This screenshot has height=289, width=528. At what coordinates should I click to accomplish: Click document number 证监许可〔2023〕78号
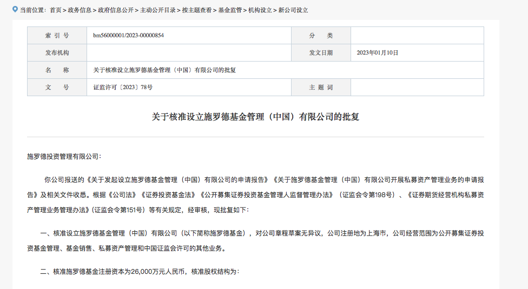[123, 88]
